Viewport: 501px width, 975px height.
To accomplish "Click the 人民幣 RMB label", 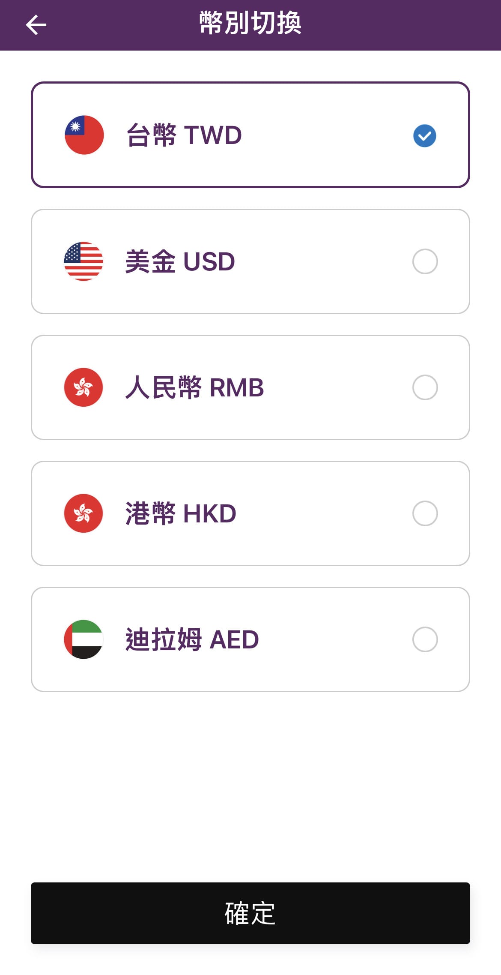I will click(194, 387).
